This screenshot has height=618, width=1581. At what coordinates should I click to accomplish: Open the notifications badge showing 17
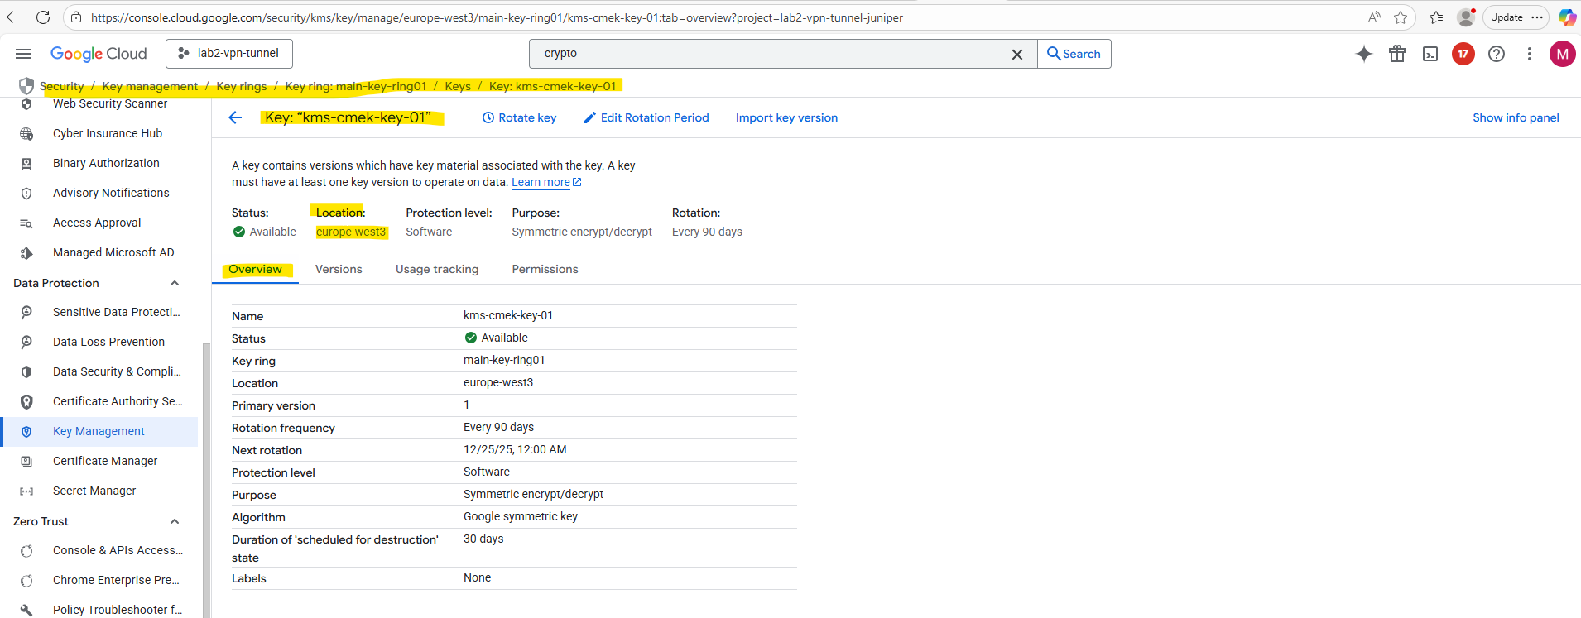click(x=1463, y=54)
